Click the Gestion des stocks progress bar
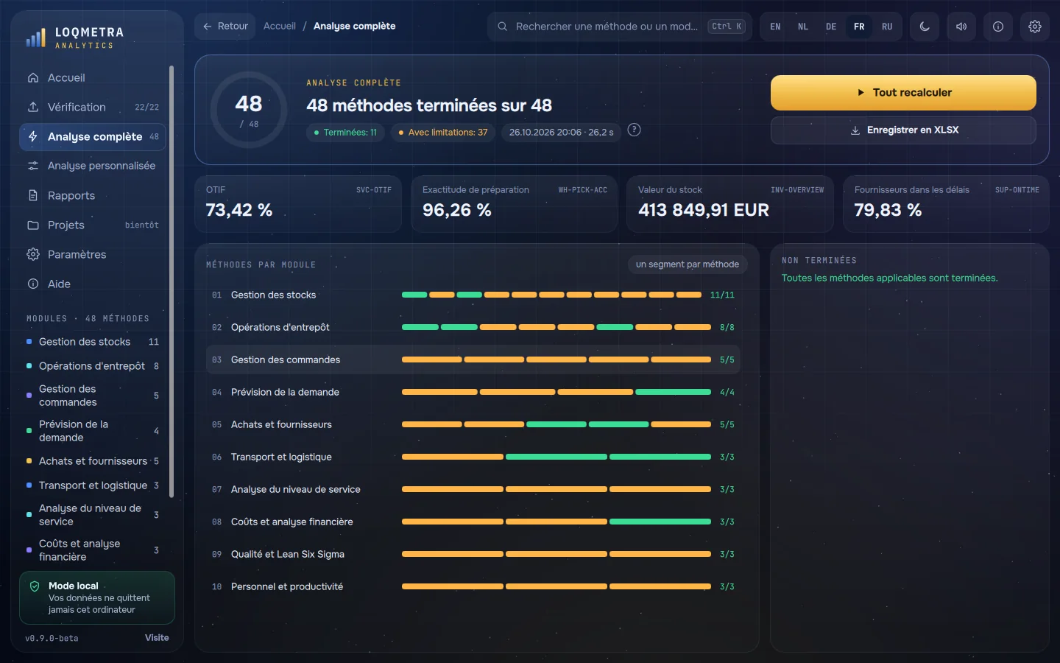This screenshot has height=663, width=1060. click(551, 295)
